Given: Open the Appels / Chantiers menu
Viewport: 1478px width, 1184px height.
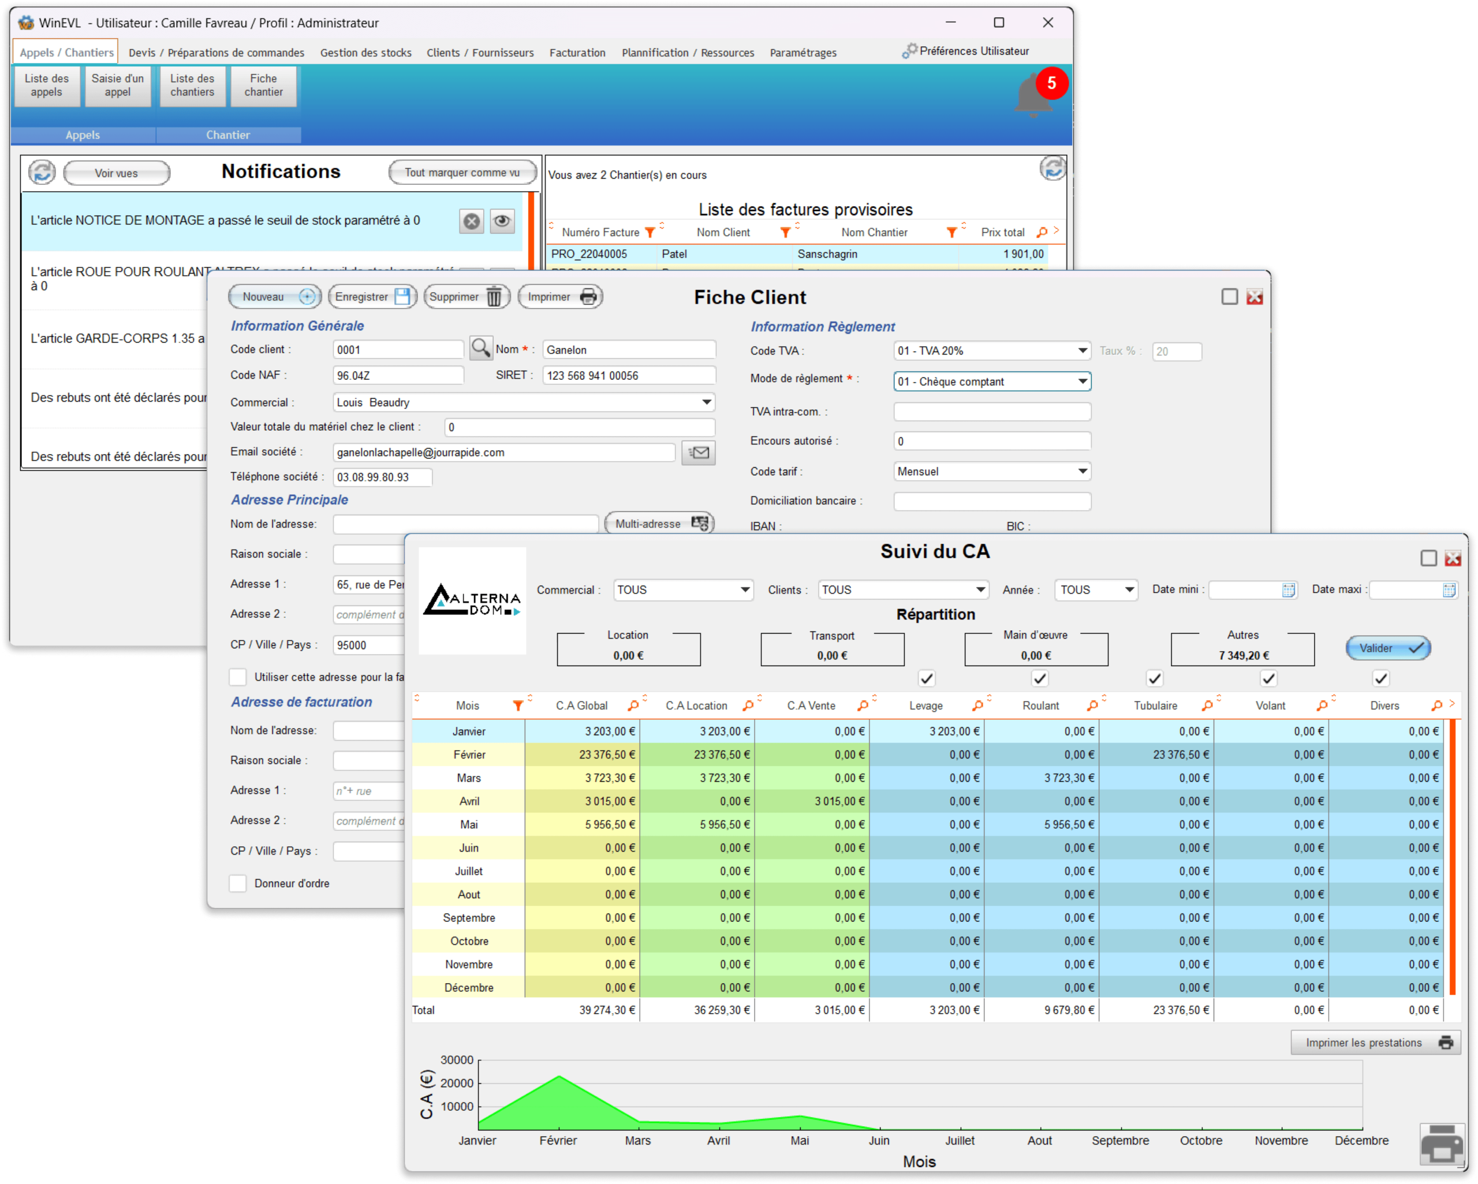Looking at the screenshot, I should 66,52.
